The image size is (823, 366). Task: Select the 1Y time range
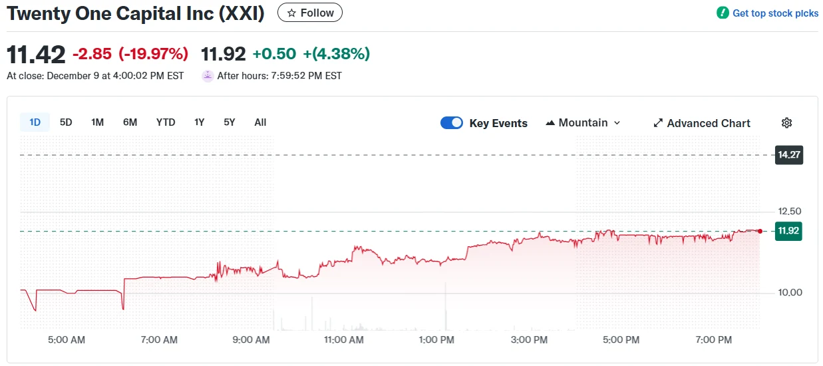(x=199, y=122)
